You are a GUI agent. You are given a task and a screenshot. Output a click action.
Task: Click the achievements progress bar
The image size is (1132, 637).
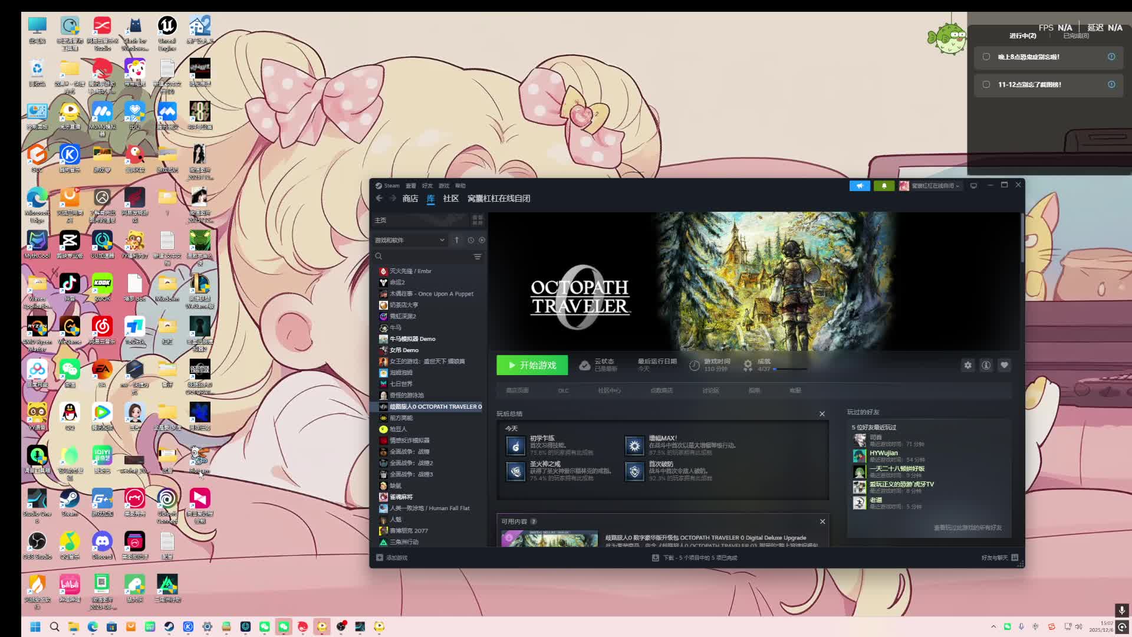(x=790, y=369)
